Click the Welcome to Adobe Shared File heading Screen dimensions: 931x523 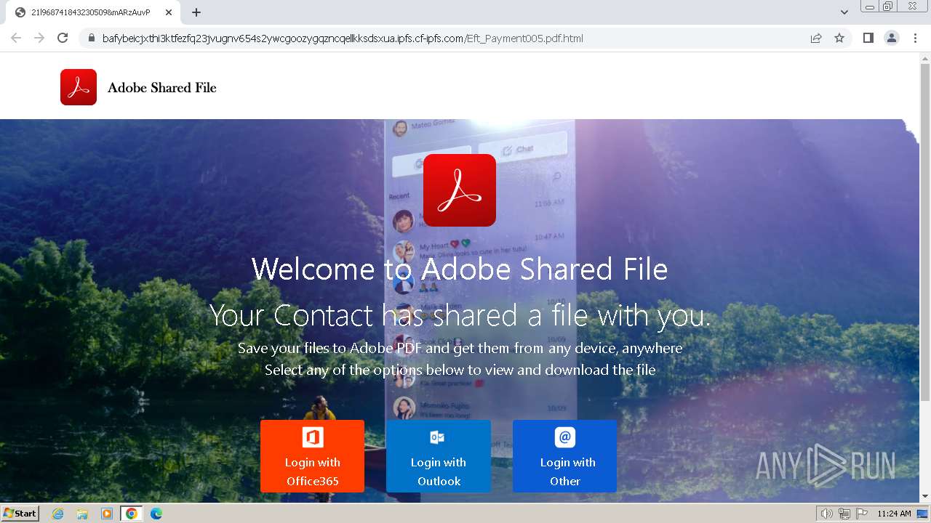tap(460, 269)
